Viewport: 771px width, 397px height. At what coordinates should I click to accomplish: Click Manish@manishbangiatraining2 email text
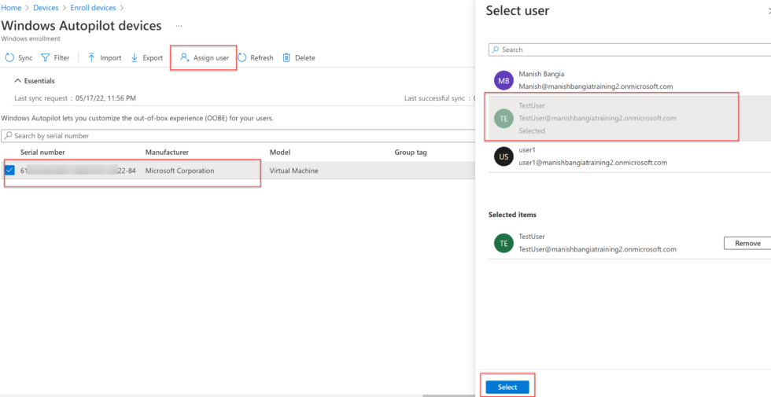point(596,86)
